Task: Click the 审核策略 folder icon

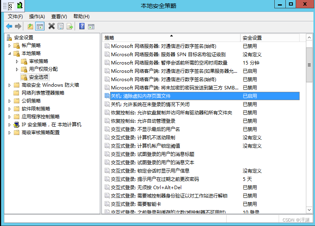Action: coord(24,61)
